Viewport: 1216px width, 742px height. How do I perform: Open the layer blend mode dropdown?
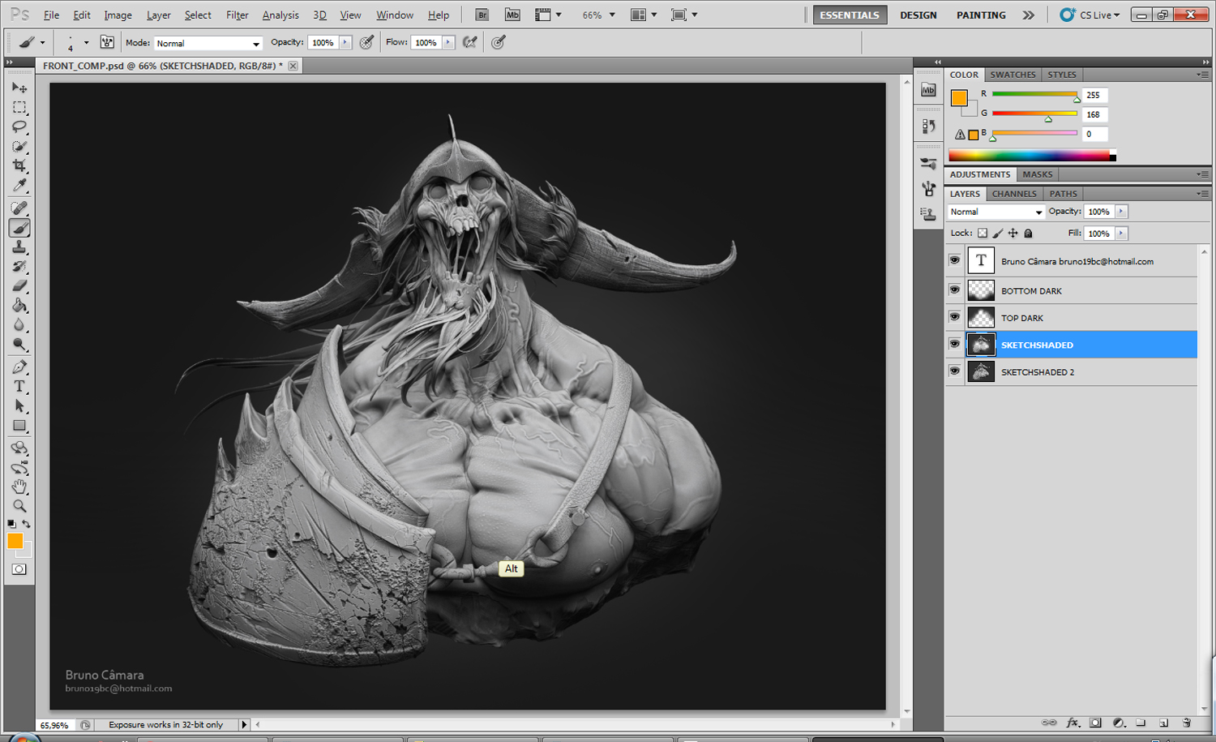coord(995,212)
